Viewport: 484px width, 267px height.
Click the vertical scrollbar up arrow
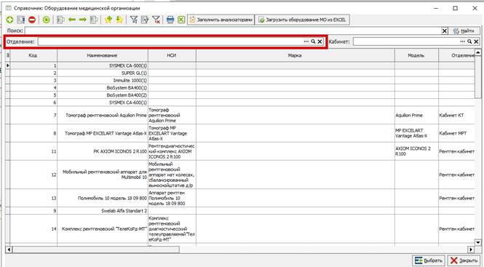478,52
